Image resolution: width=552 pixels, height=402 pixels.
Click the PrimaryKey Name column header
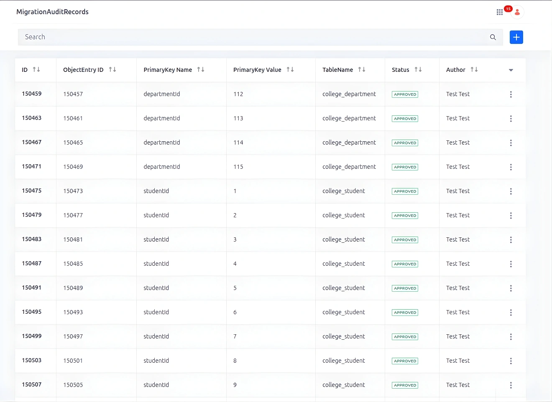168,70
